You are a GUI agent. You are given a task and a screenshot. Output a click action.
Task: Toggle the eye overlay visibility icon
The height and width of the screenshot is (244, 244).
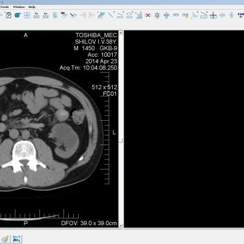[64, 15]
